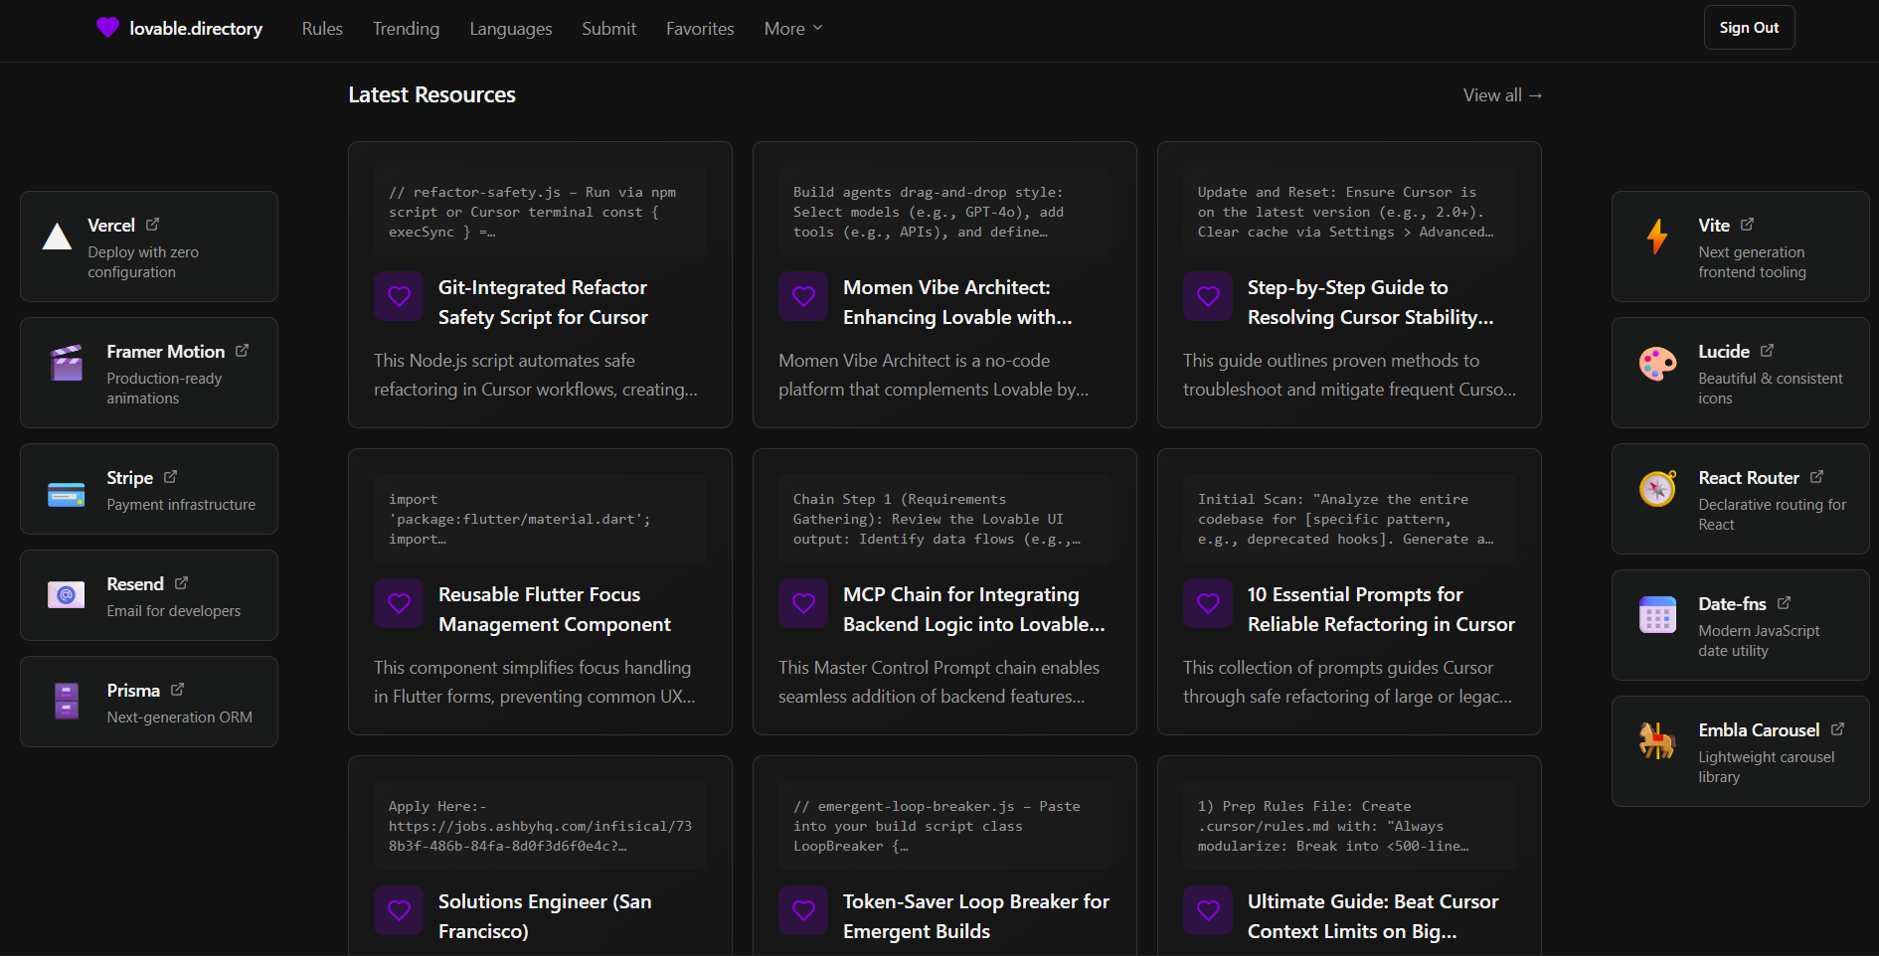Favorite the Momen Vibe Architect card
The image size is (1879, 956).
tap(803, 296)
